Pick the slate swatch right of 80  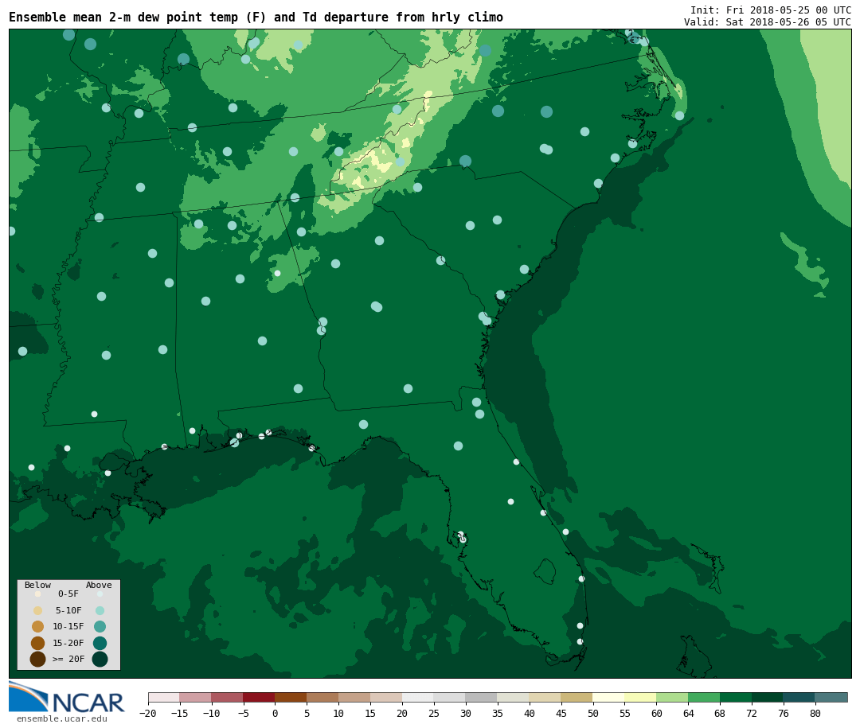click(x=831, y=698)
